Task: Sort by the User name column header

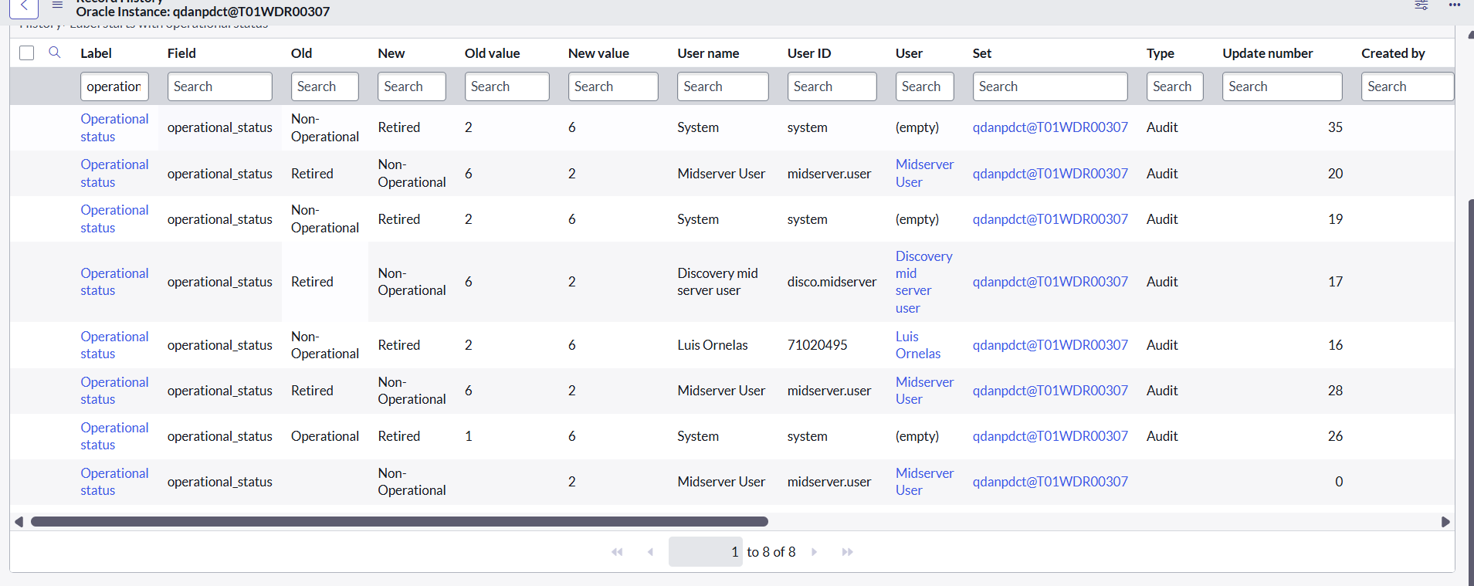Action: (708, 53)
